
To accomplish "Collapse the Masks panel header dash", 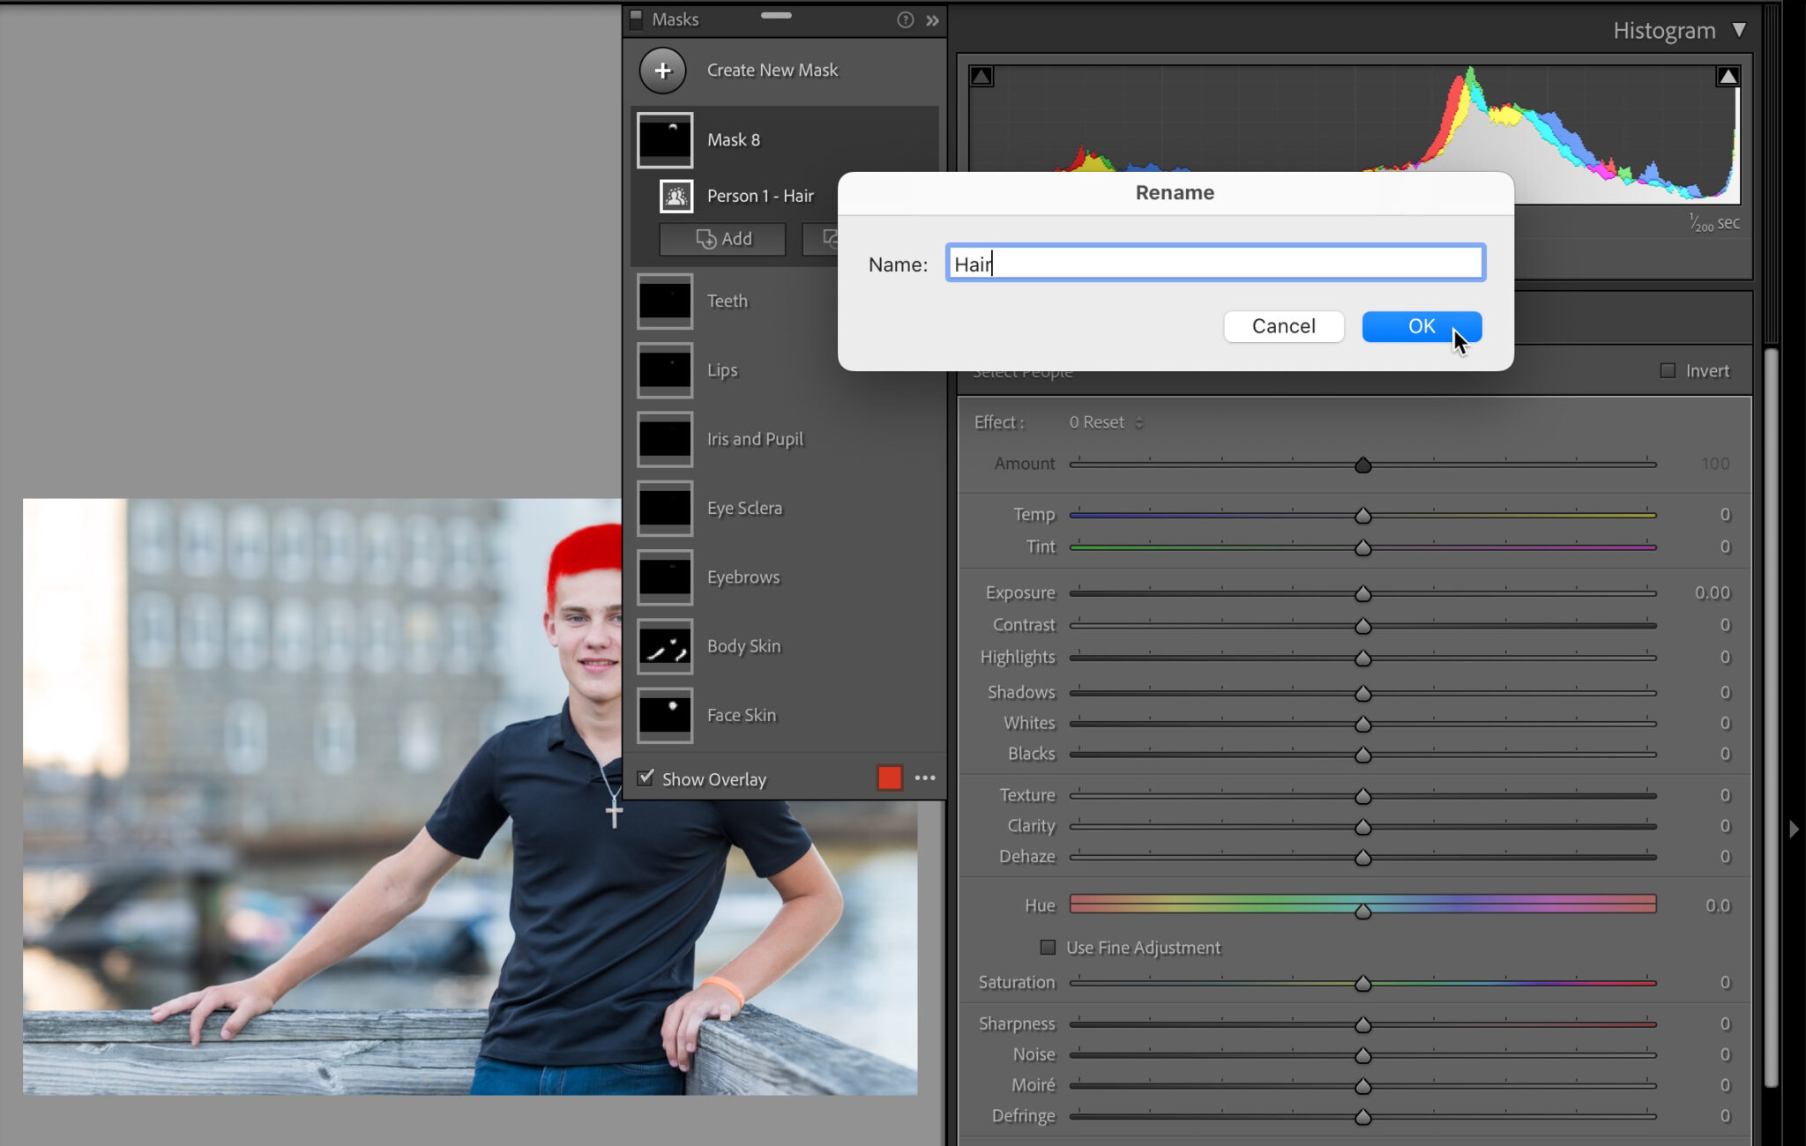I will click(x=775, y=16).
